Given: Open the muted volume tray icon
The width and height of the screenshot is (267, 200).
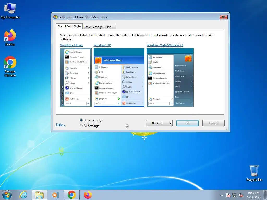Looking at the screenshot, I should [241, 195].
